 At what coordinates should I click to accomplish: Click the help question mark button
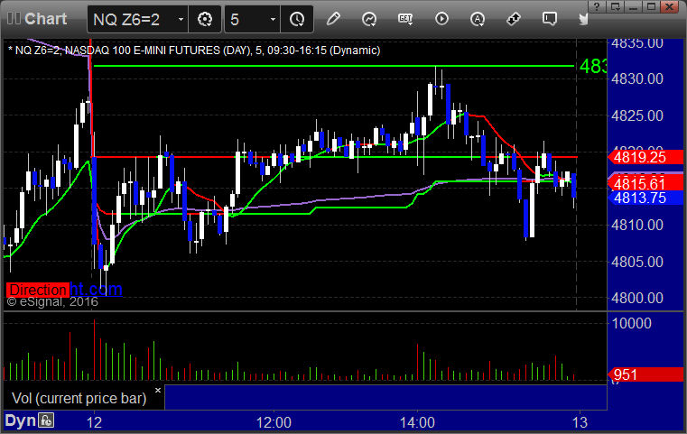coord(597,6)
